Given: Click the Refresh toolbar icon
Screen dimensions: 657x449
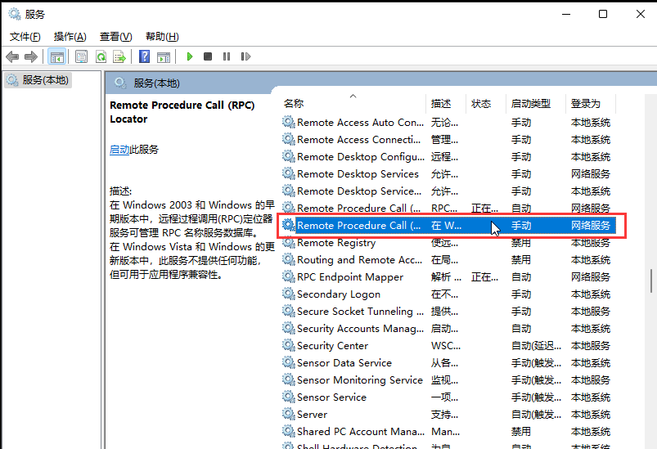Looking at the screenshot, I should [x=101, y=56].
